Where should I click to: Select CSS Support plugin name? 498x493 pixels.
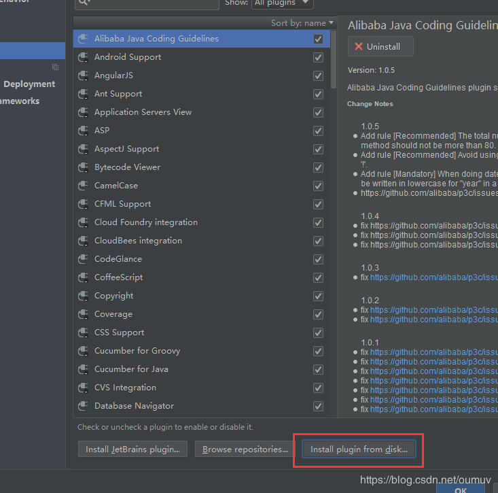(x=119, y=333)
